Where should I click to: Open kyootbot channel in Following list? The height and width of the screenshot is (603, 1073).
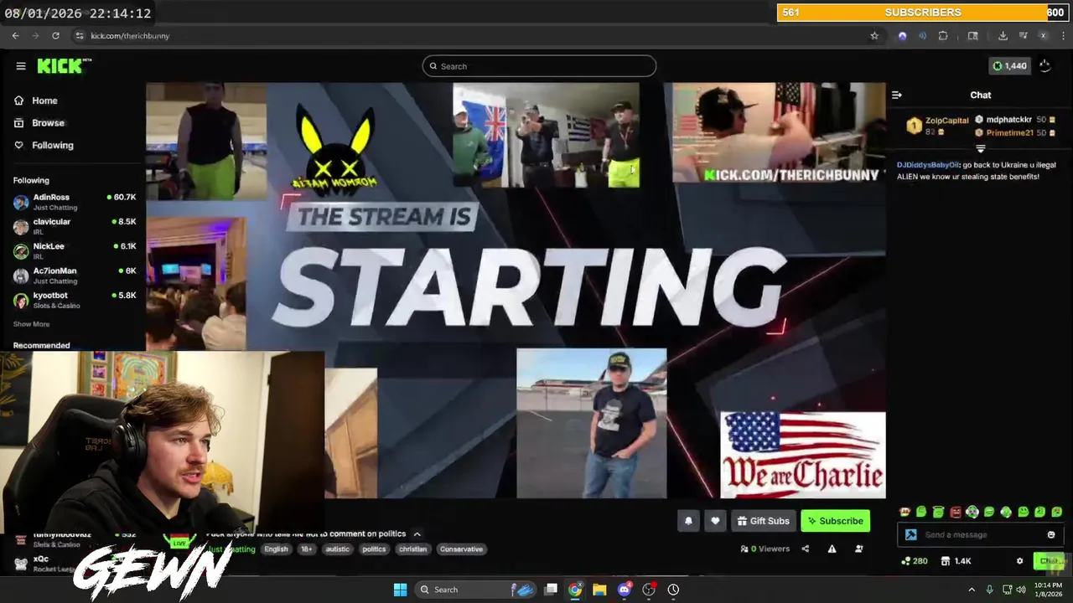click(74, 300)
